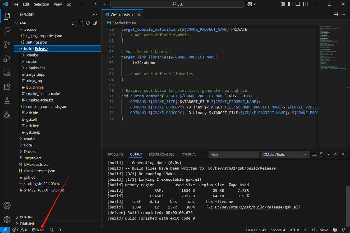The width and height of the screenshot is (350, 233).
Task: Open the Explorer view in activity bar
Action: tap(7, 16)
